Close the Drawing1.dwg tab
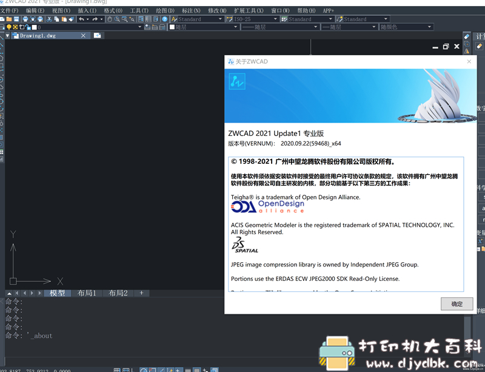This screenshot has width=485, height=372. coord(83,36)
